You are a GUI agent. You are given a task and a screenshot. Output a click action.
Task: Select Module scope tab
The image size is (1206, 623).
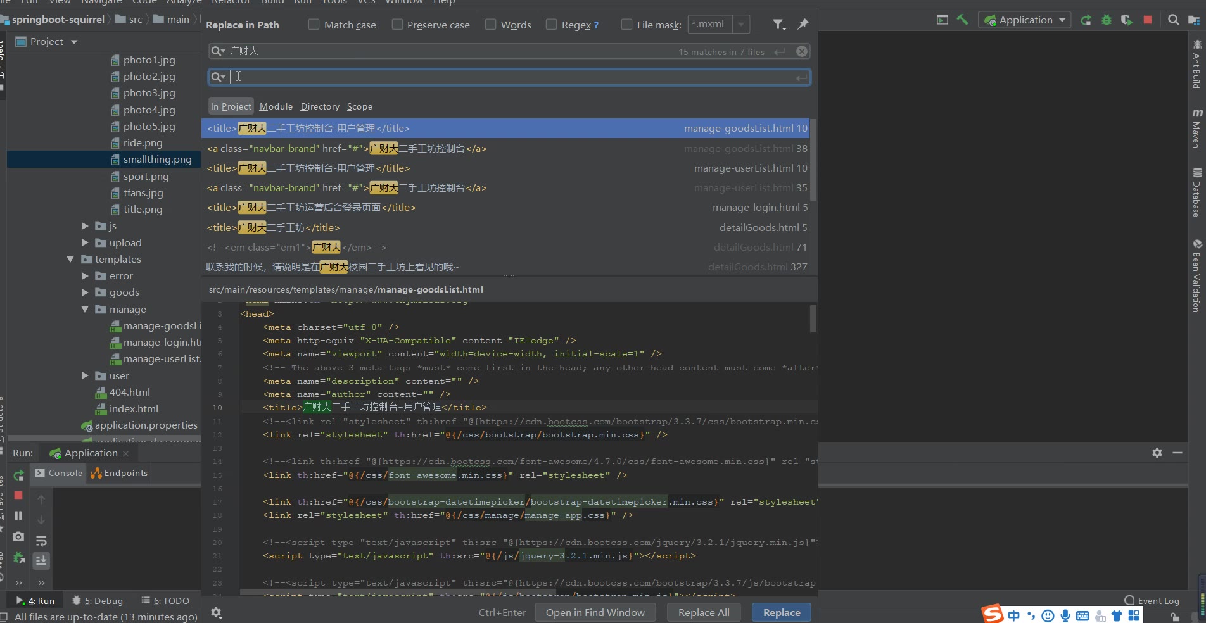(x=276, y=106)
